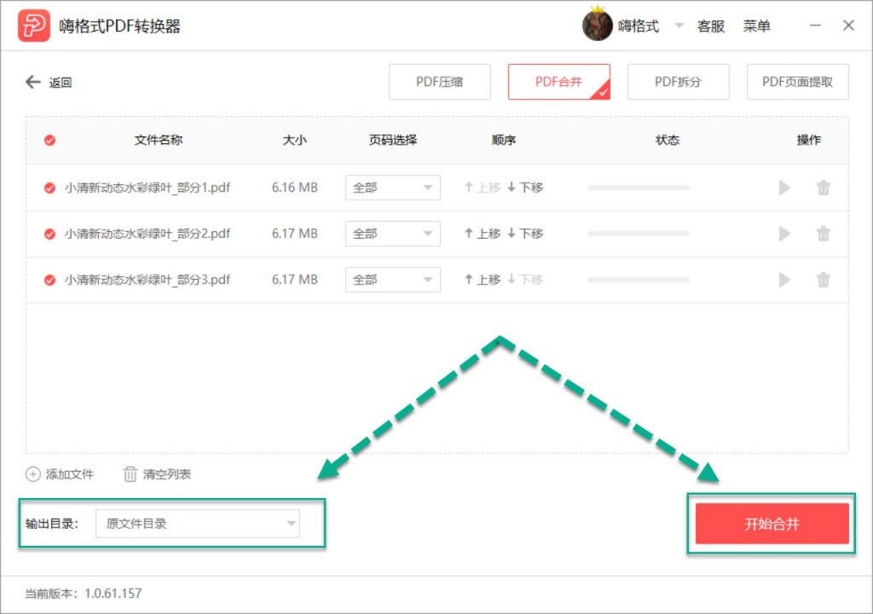Click the progress bar for 部分1.pdf
The width and height of the screenshot is (873, 614).
coord(638,188)
